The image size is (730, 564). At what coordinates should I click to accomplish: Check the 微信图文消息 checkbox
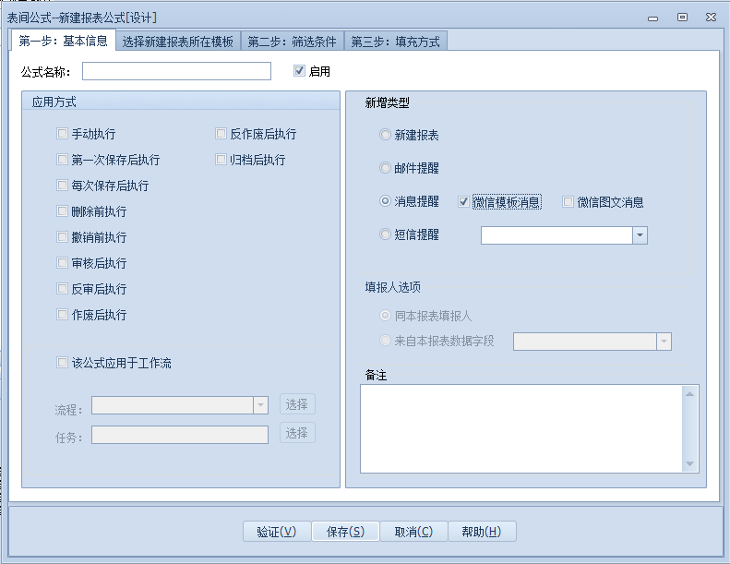coord(568,202)
